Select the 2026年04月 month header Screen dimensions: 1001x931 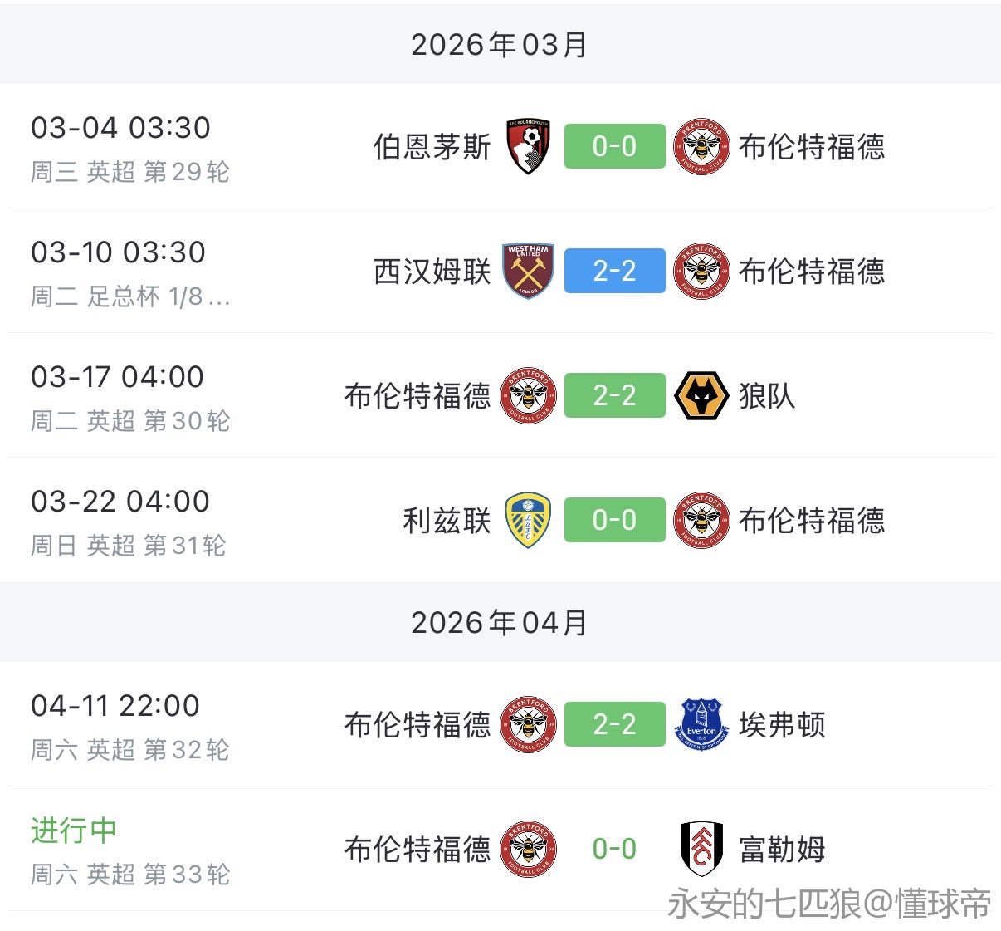coord(500,622)
